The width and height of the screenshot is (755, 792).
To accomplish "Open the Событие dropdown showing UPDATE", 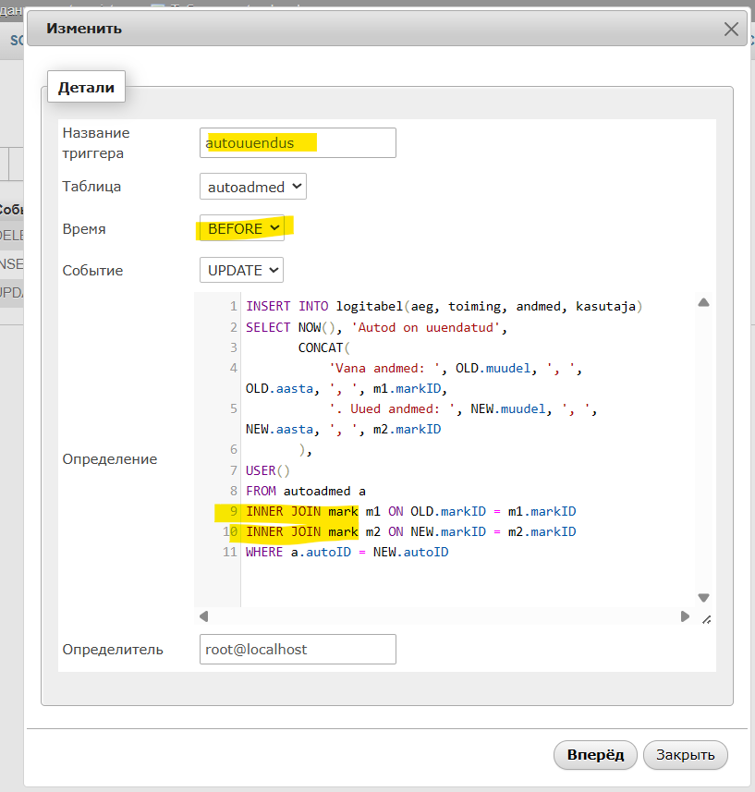I will [241, 270].
